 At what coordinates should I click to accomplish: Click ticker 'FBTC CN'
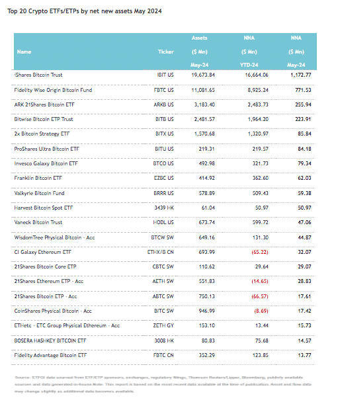[163, 355]
